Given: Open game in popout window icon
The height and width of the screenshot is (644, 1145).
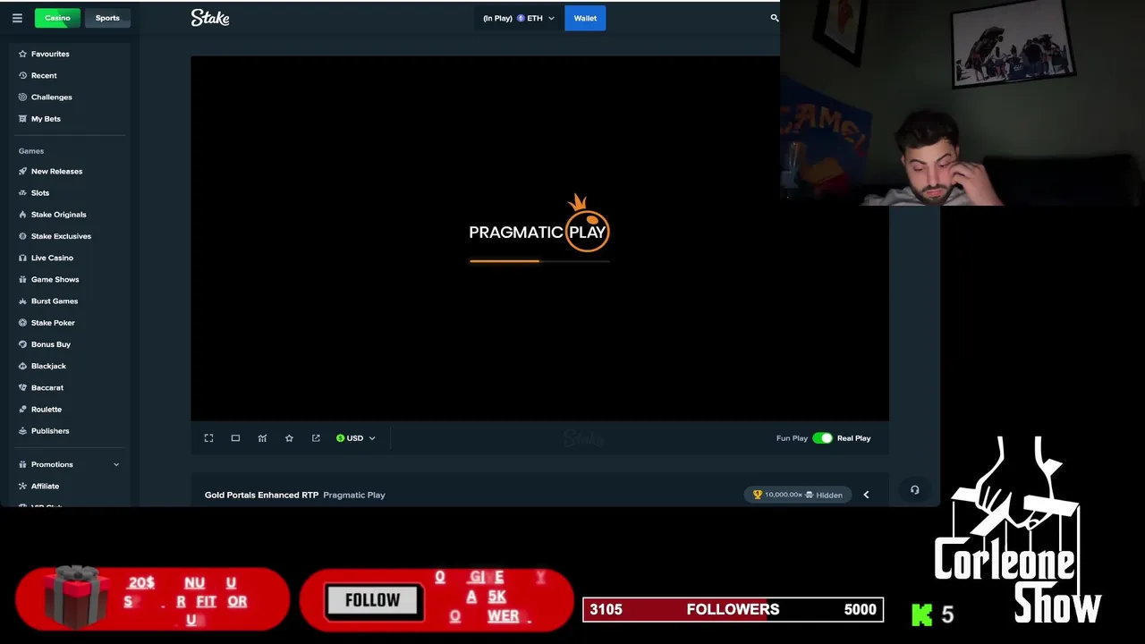Looking at the screenshot, I should coord(316,438).
